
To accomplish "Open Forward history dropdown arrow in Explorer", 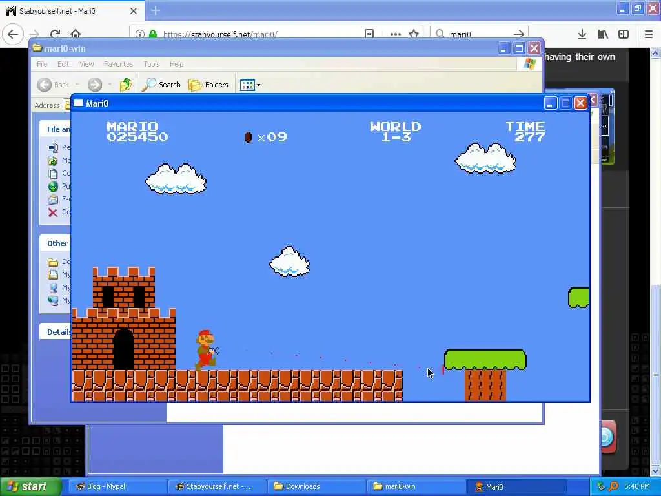I will tap(110, 85).
